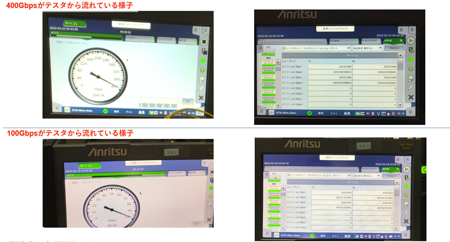This screenshot has height=242, width=450.
Task: Click Wi-Fi status icon on 400Gbps table screen taskbar
Action: pos(368,114)
